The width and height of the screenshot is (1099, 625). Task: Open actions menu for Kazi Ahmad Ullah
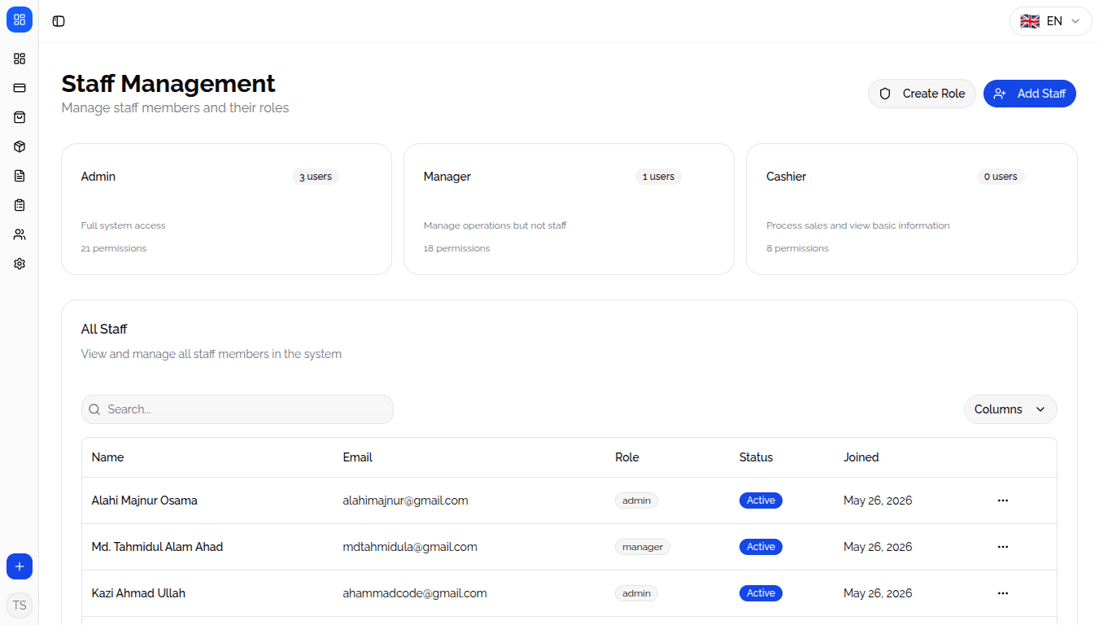coord(1002,593)
